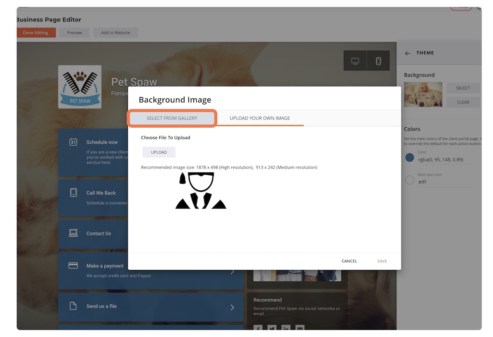This screenshot has width=493, height=337.
Task: Click the "Send us a file" action label
Action: pos(101,306)
